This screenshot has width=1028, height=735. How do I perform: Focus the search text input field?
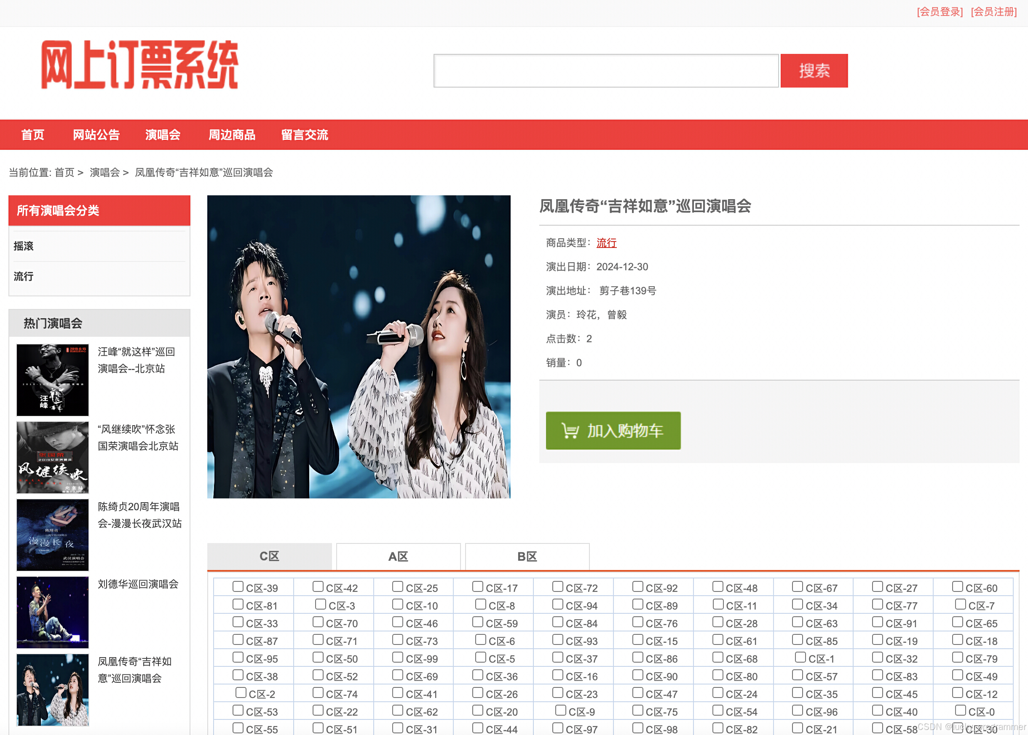(606, 71)
